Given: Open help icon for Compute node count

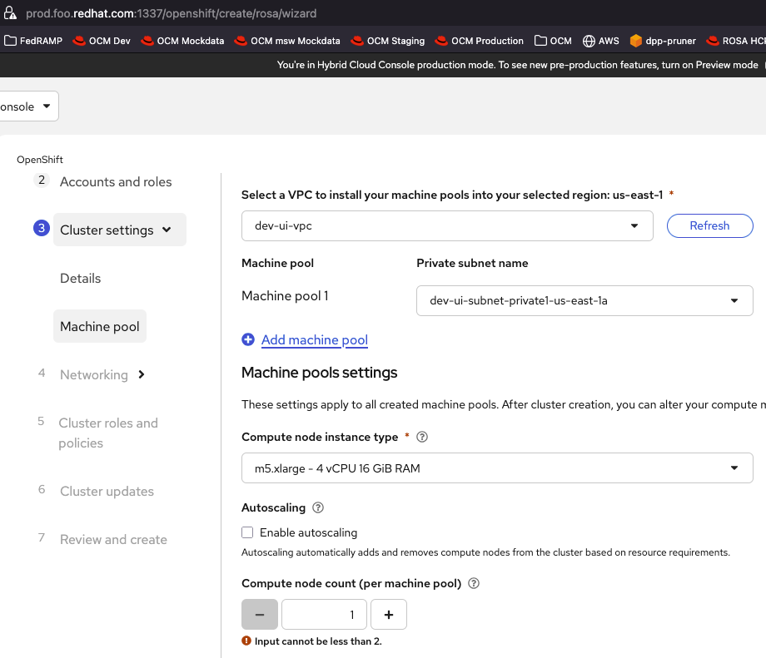Looking at the screenshot, I should 475,583.
